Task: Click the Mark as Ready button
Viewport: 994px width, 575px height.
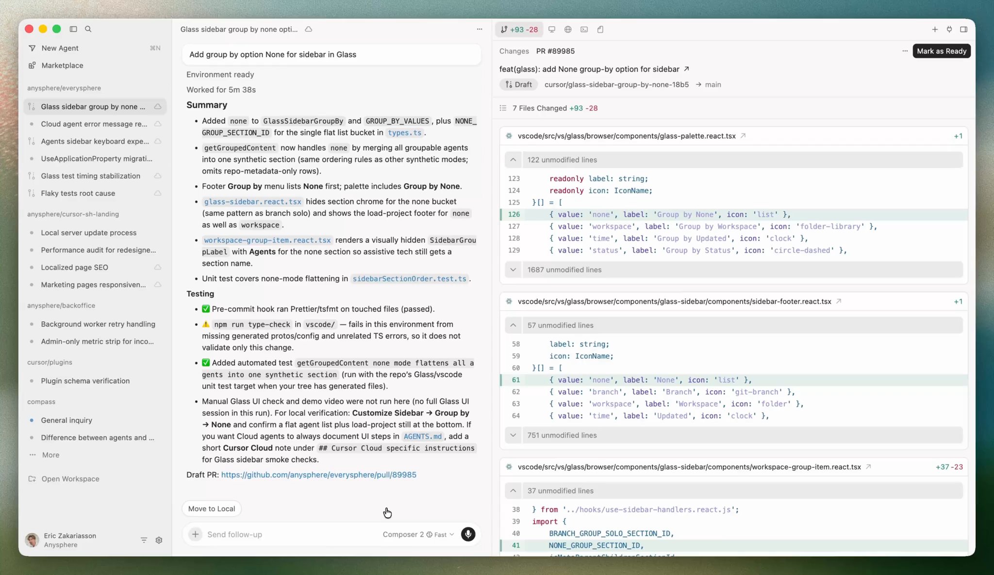Action: click(x=941, y=51)
